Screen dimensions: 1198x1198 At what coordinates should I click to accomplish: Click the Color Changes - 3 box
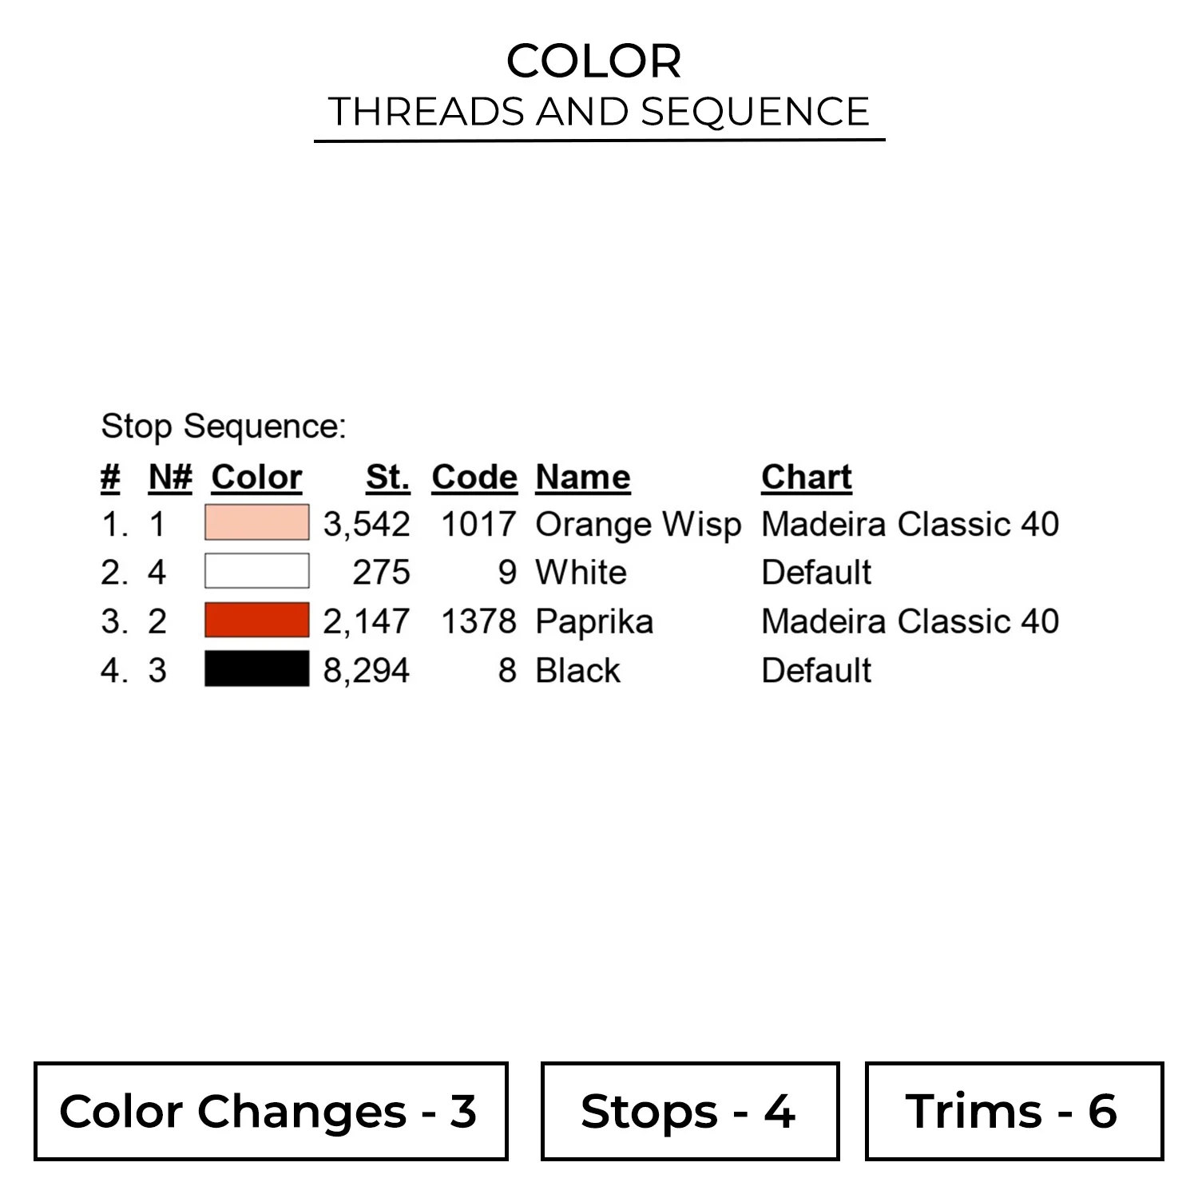click(271, 1111)
